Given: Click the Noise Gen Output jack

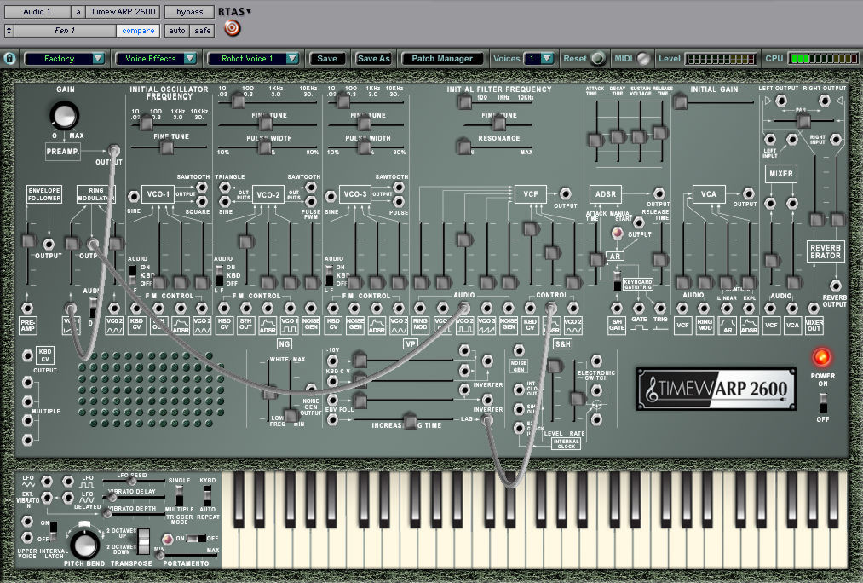Looking at the screenshot, I should coord(311,390).
